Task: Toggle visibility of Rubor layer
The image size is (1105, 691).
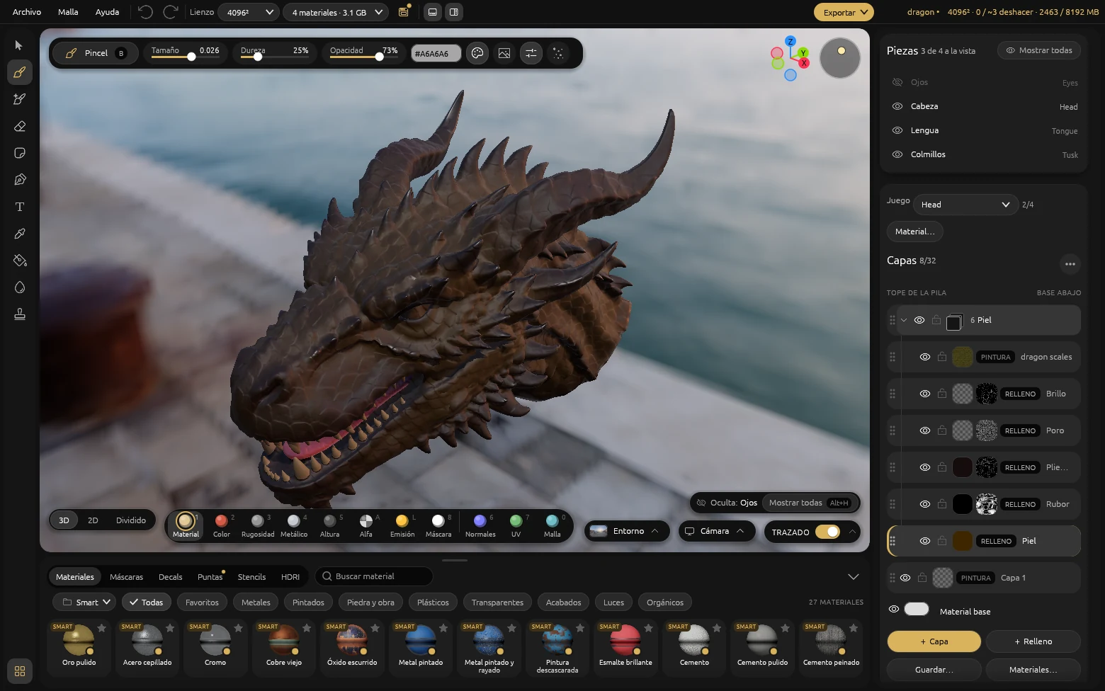Action: (925, 504)
